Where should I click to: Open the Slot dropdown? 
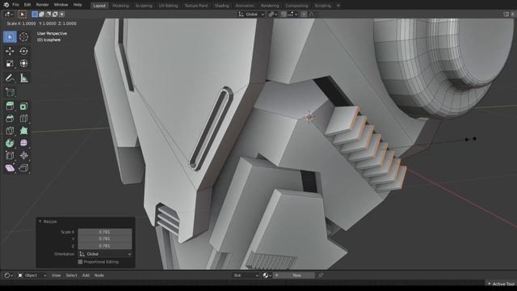click(246, 275)
